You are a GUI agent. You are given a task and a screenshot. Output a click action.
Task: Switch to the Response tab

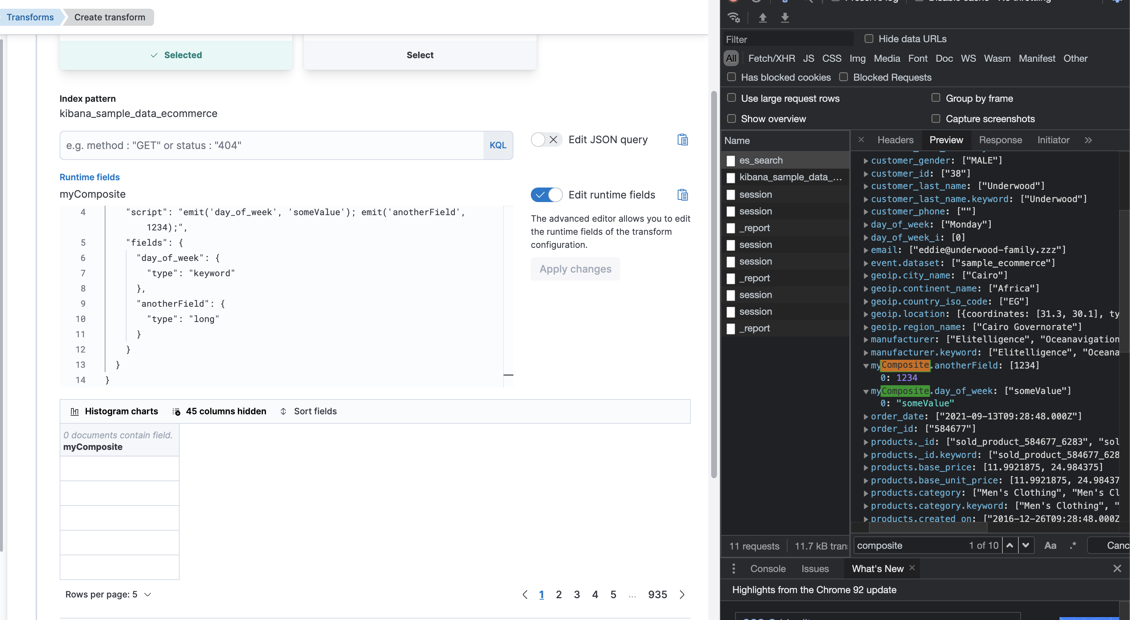tap(1000, 140)
